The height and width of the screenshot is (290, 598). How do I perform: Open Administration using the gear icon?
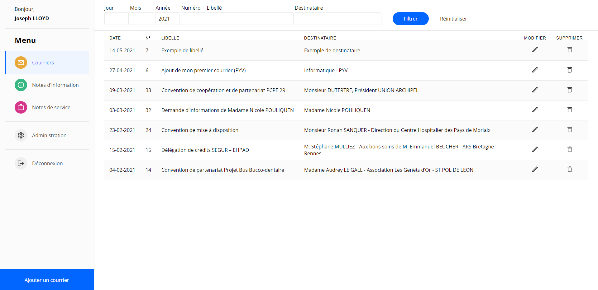pyautogui.click(x=21, y=135)
